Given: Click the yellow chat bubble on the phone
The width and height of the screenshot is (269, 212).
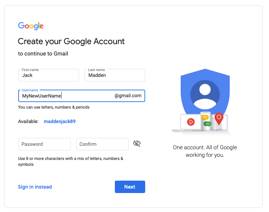Looking at the screenshot, I should tap(205, 117).
